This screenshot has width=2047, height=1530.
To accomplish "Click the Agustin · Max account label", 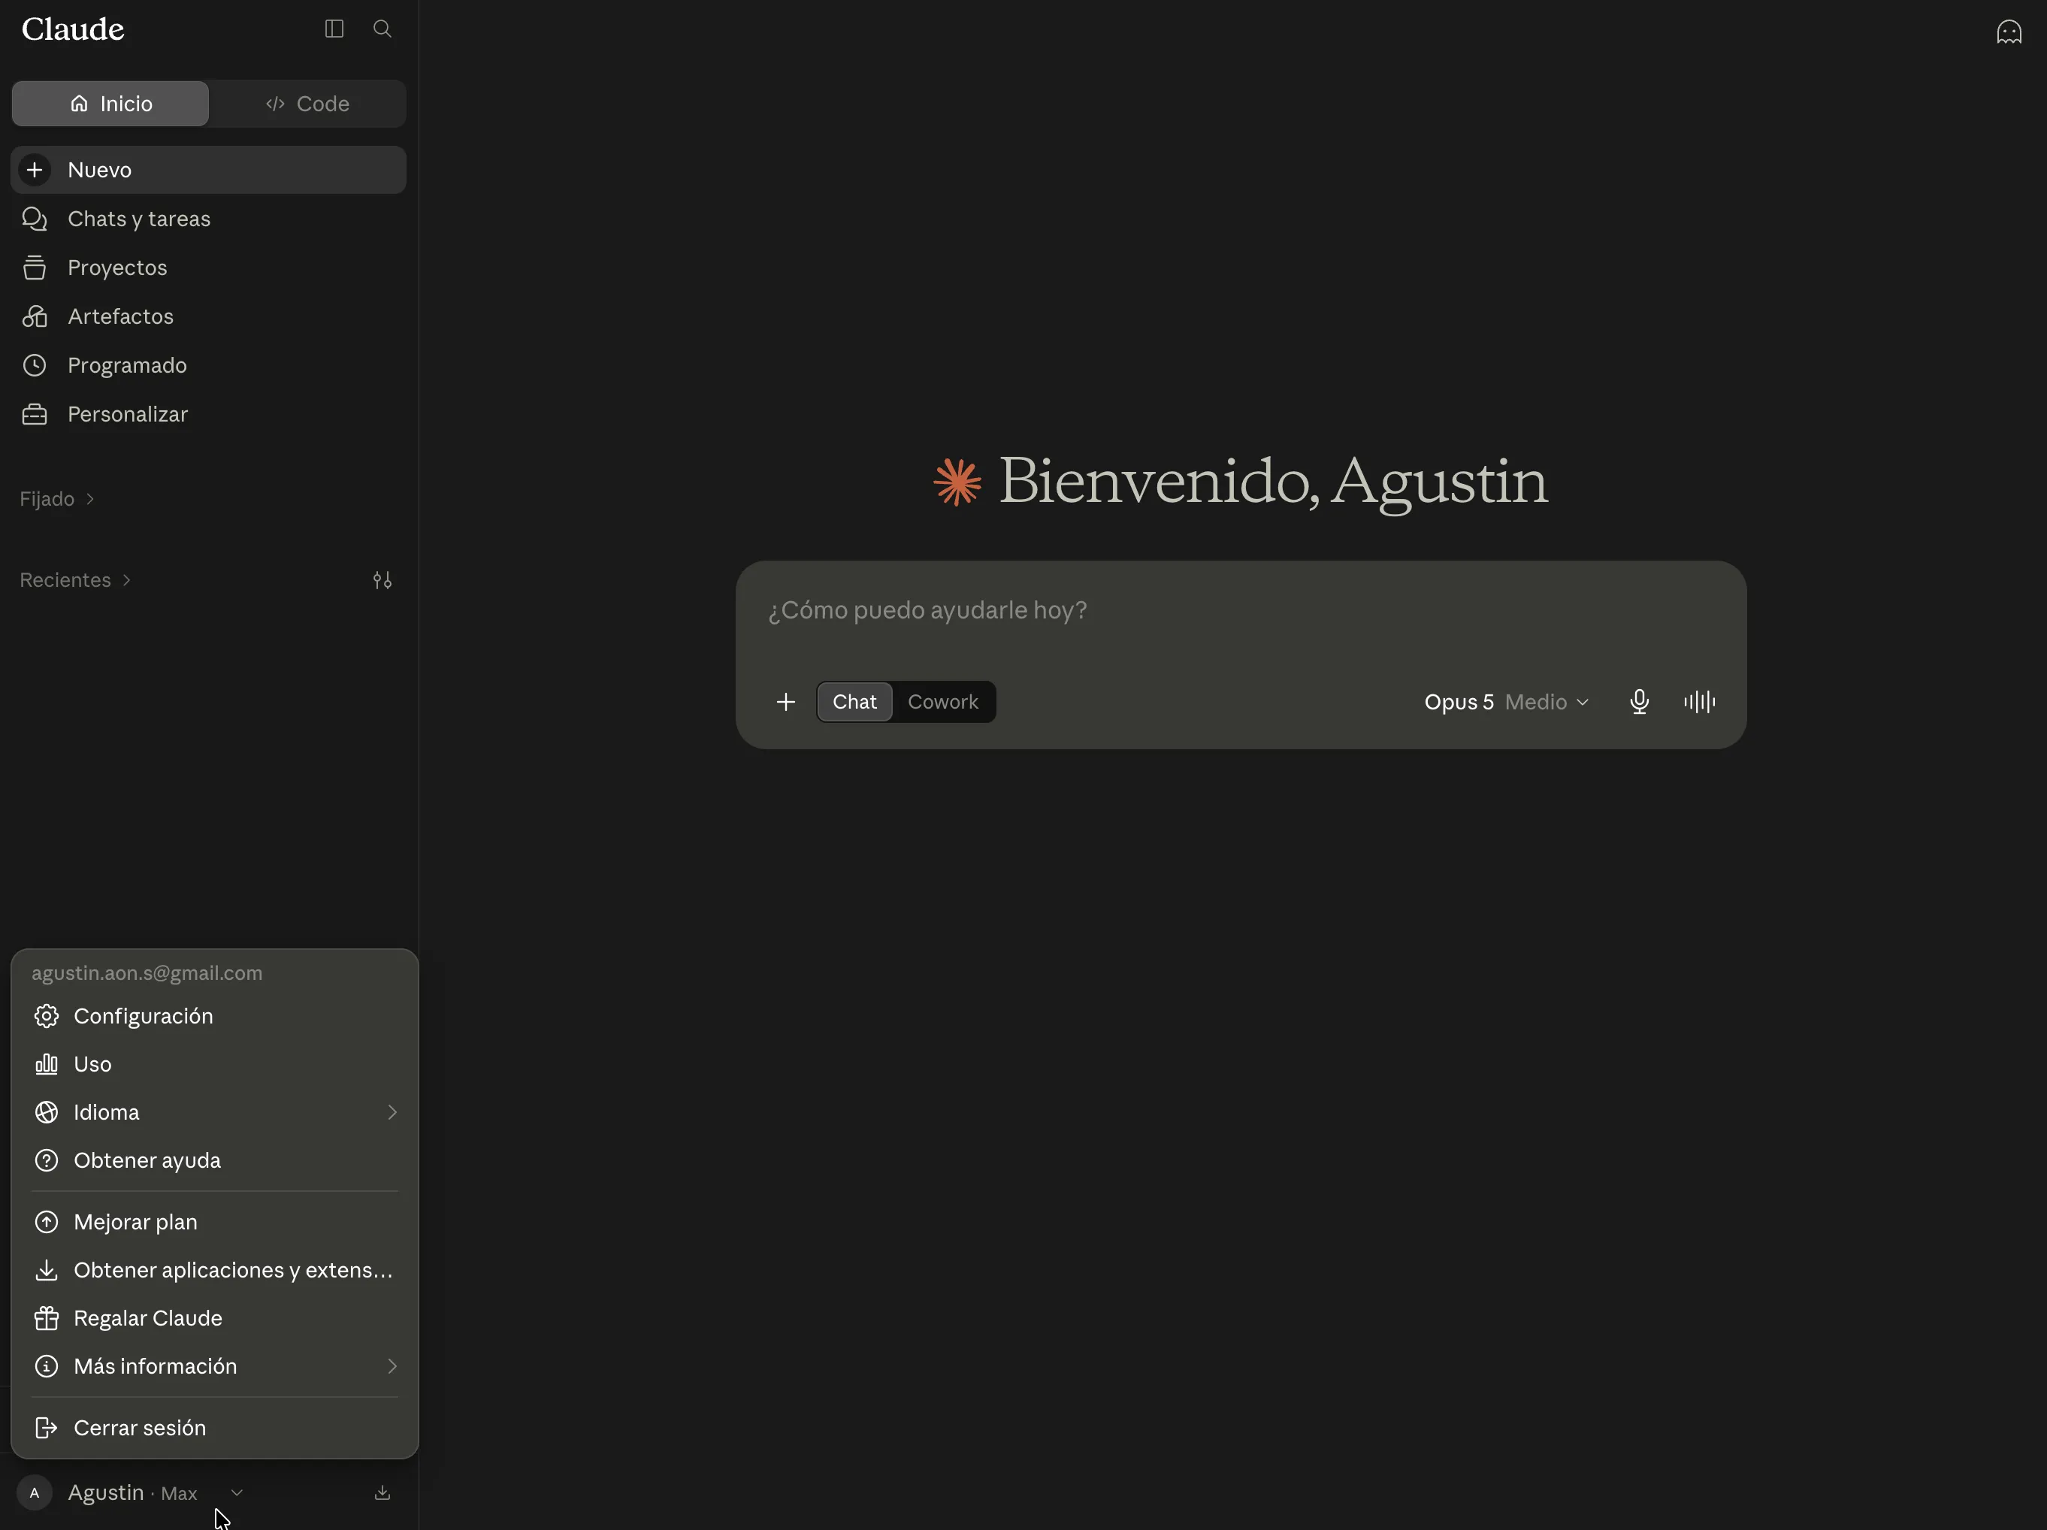I will pyautogui.click(x=132, y=1493).
